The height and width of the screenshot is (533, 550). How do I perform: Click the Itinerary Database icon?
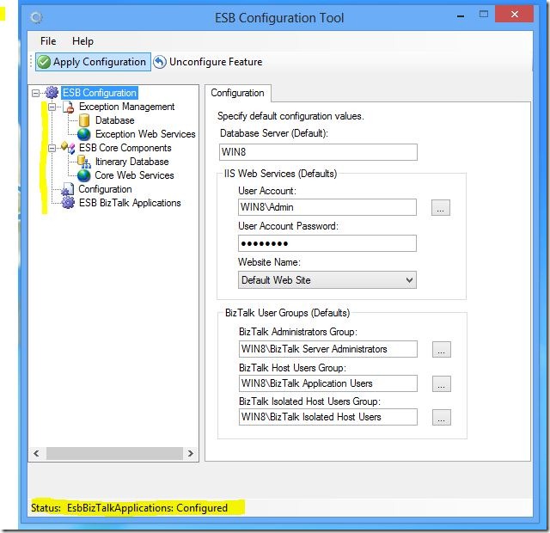[84, 162]
